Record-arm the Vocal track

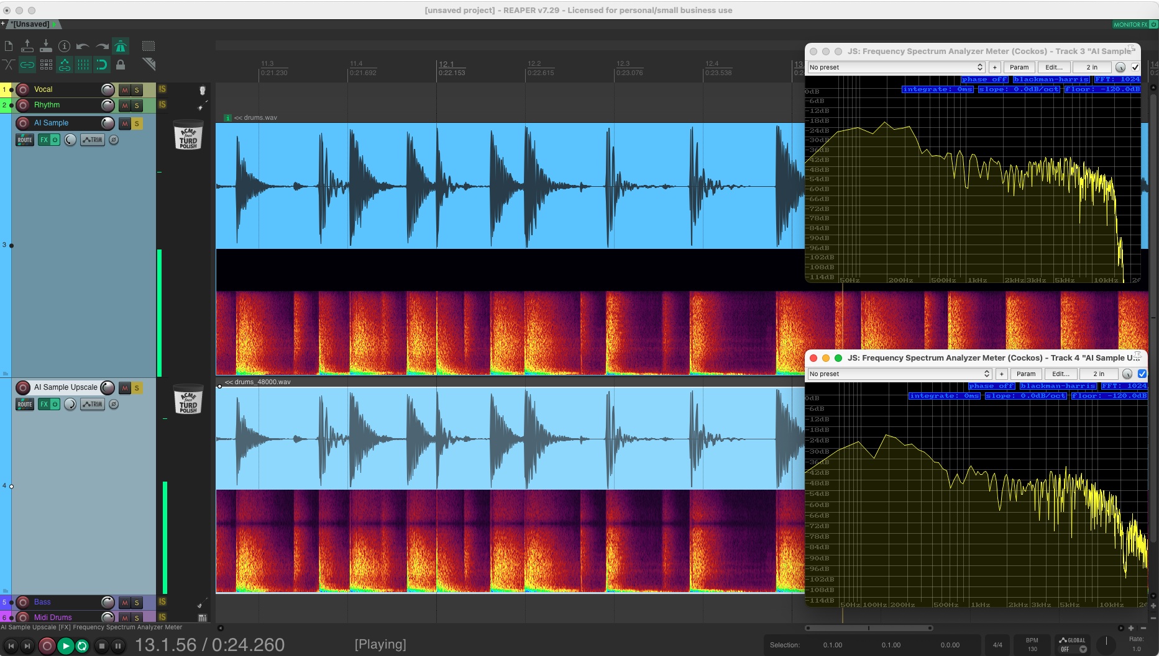coord(23,89)
